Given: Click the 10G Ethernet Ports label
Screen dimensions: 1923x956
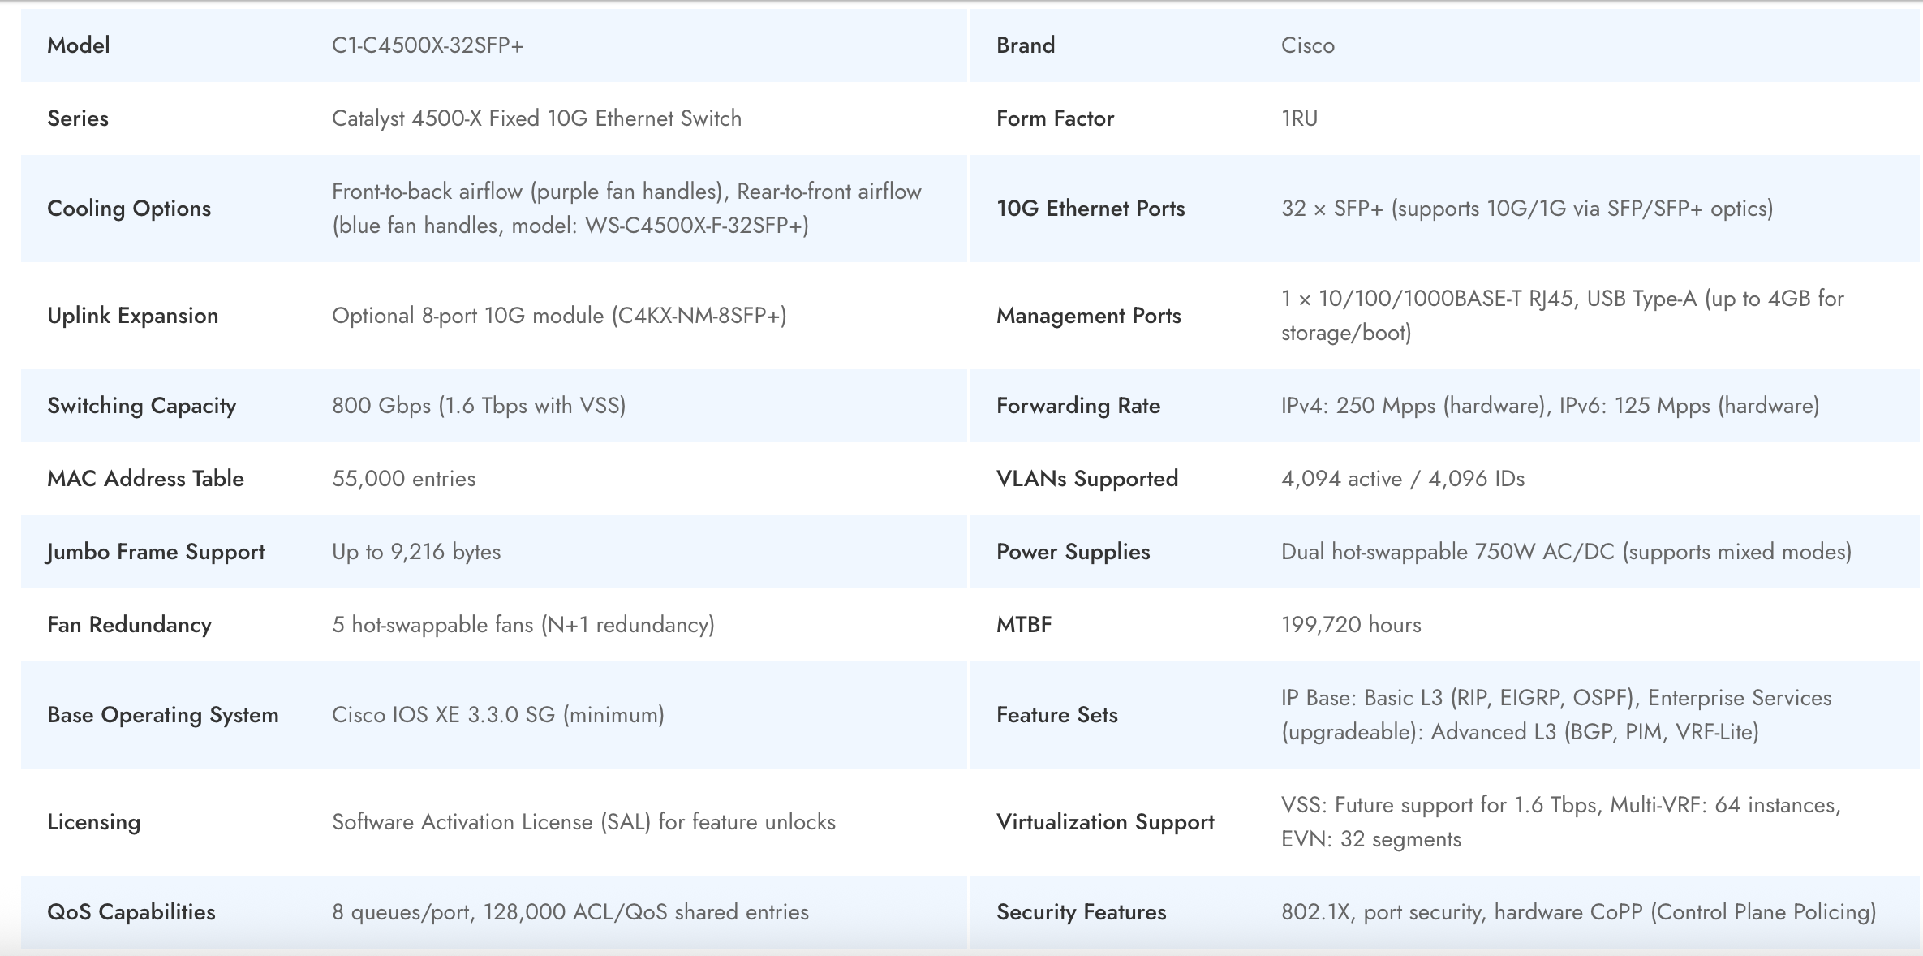Looking at the screenshot, I should [1090, 209].
